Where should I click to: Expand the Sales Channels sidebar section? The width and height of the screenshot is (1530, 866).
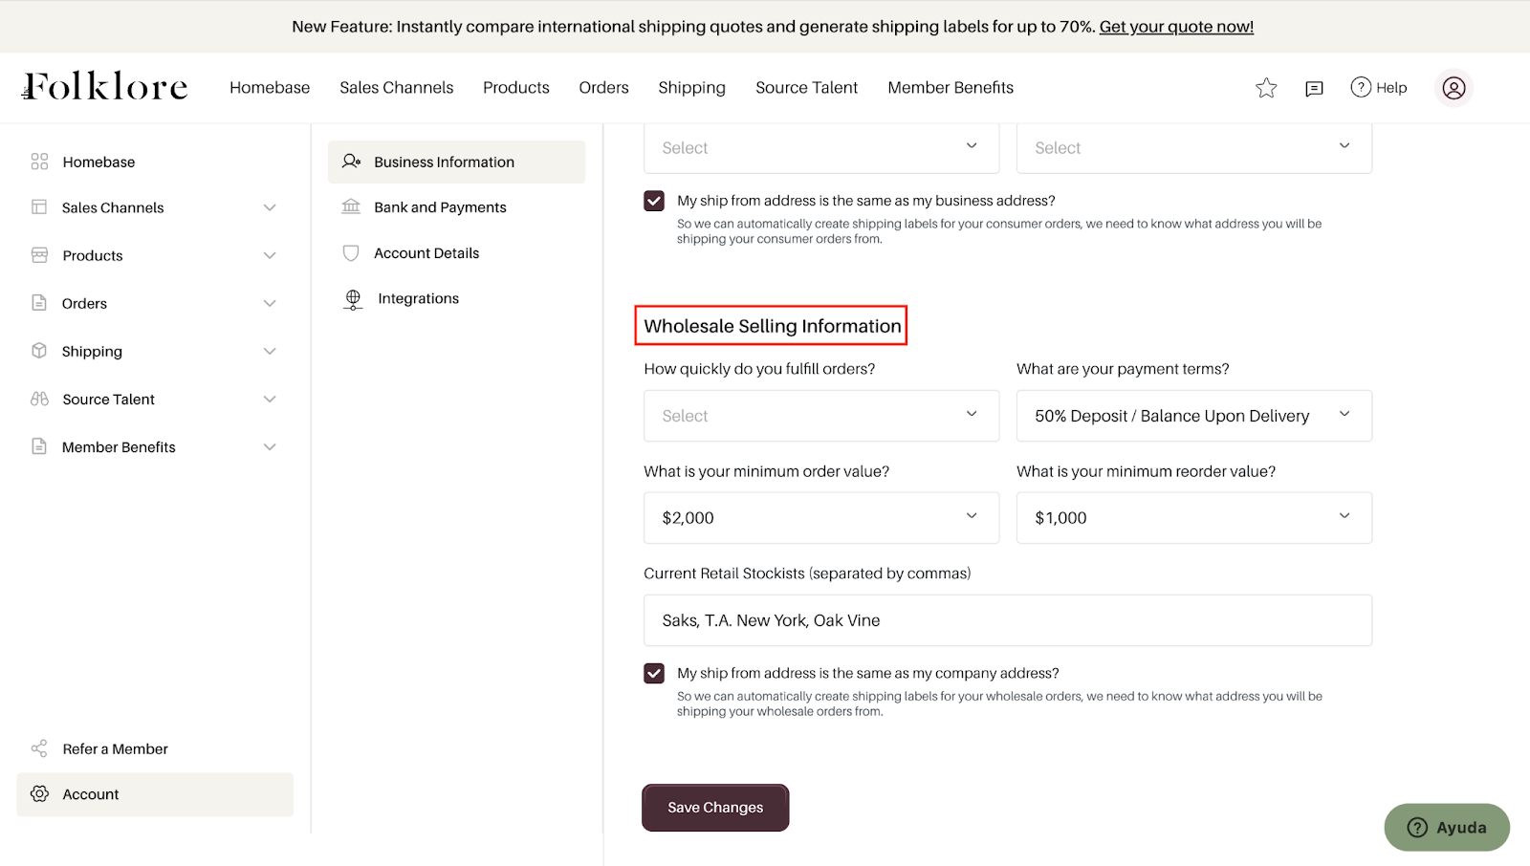tap(270, 208)
